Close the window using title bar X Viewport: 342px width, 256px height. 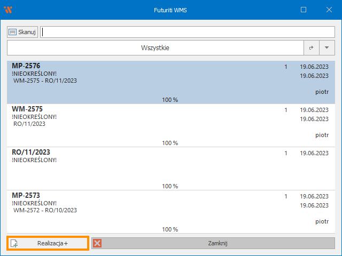click(x=328, y=10)
